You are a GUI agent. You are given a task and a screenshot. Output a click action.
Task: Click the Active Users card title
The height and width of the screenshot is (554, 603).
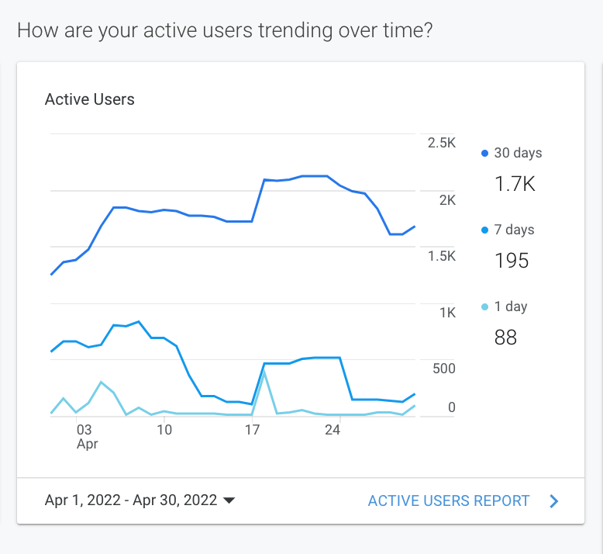tap(90, 99)
